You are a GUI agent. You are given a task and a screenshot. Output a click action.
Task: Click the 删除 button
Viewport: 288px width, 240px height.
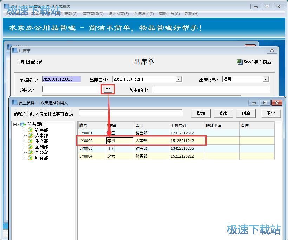pyautogui.click(x=246, y=114)
